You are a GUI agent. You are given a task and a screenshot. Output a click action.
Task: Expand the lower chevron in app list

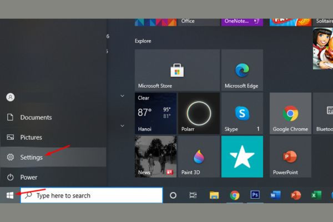click(x=122, y=126)
